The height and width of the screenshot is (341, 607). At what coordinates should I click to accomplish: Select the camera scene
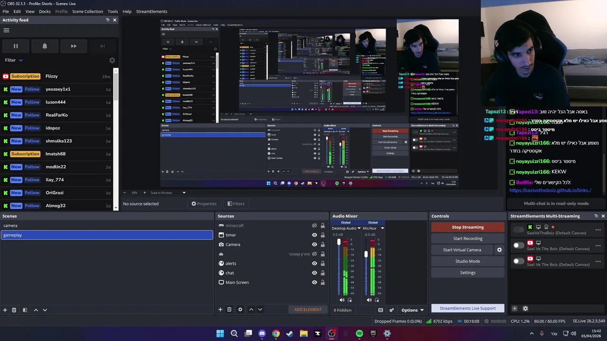107,225
